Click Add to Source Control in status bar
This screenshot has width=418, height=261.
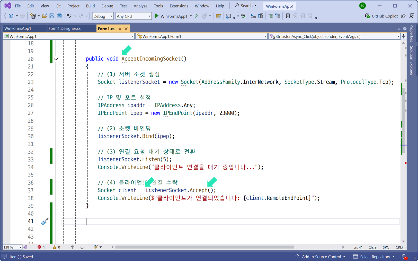pos(320,257)
